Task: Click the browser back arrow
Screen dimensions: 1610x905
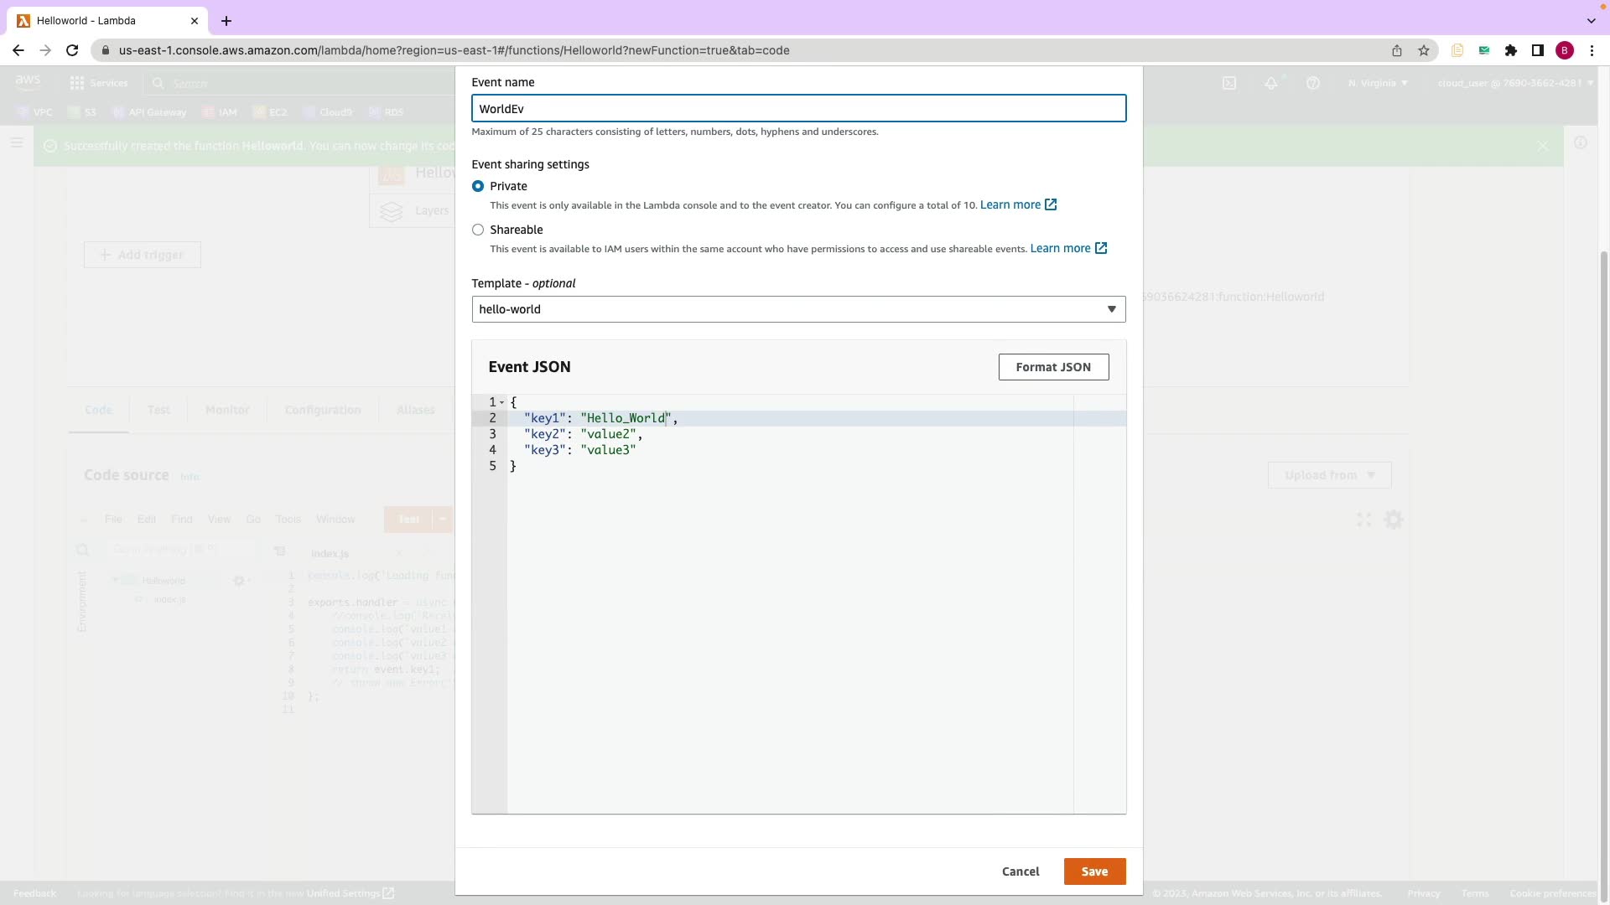Action: (x=18, y=50)
